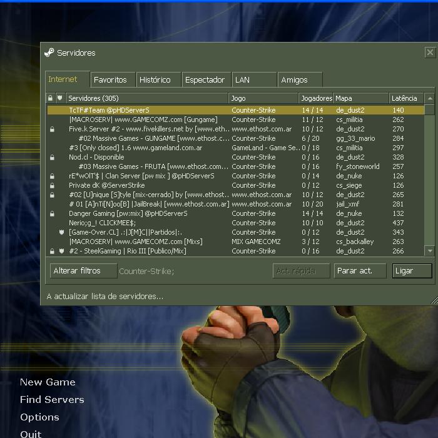This screenshot has width=438, height=438.
Task: Click the lock icon on the Nod.cl - Disponible row
Action: 51,158
